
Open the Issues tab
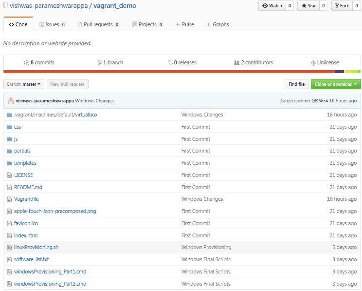tap(53, 24)
